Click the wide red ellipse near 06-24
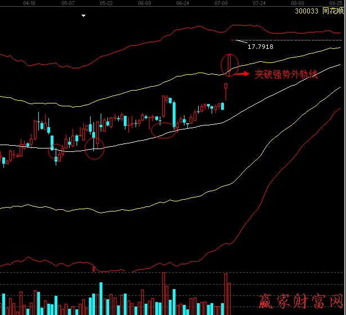 (166, 130)
